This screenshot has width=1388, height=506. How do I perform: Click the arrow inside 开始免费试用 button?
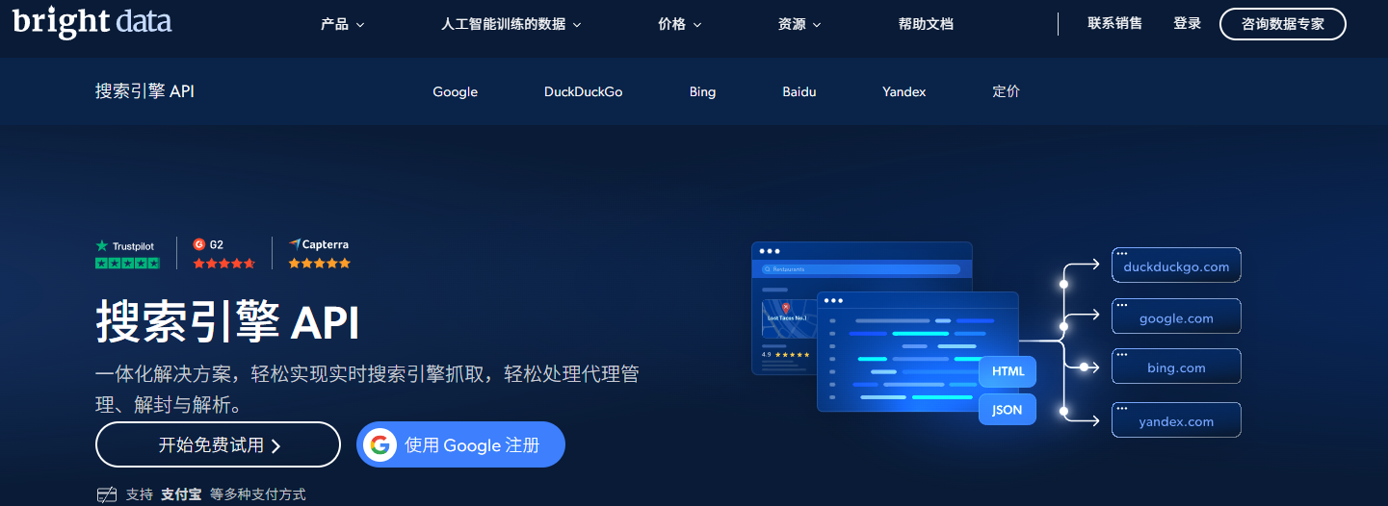point(275,445)
